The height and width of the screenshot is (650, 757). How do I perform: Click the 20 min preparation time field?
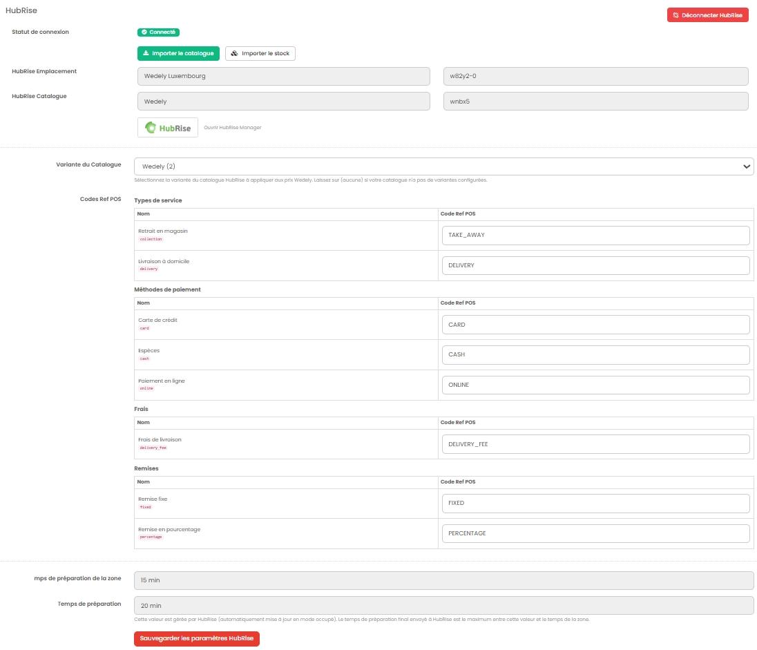pos(443,606)
